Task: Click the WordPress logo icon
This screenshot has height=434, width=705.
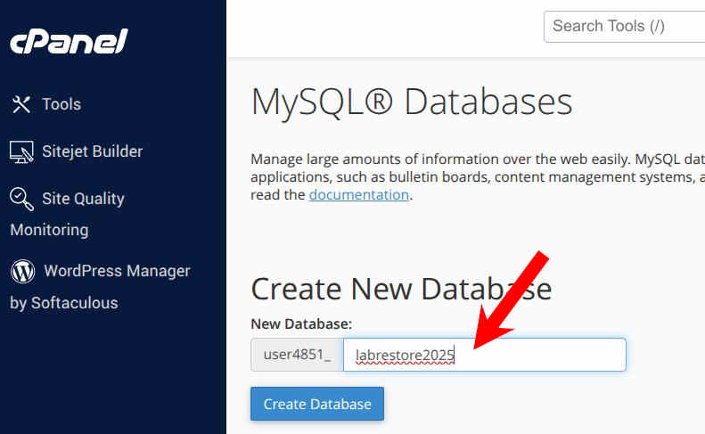Action: (22, 271)
